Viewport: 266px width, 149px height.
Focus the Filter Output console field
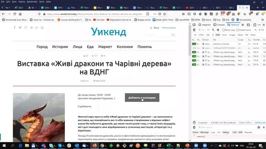(227, 127)
